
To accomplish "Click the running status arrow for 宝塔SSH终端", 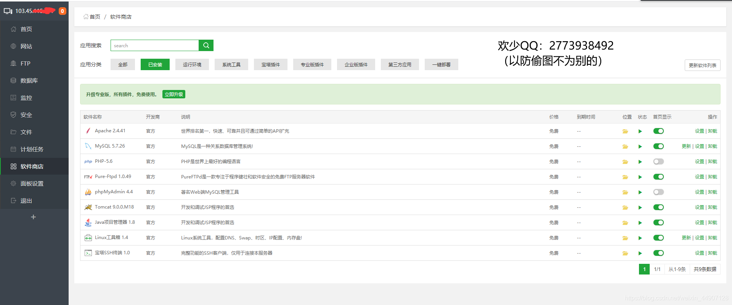I will pyautogui.click(x=640, y=253).
